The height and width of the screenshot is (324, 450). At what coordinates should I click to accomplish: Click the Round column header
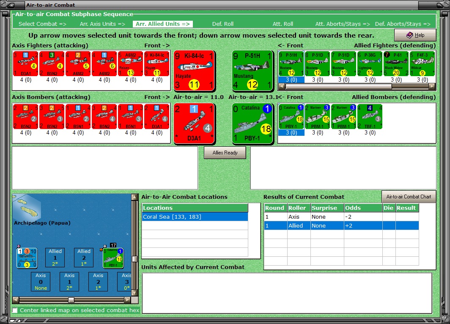275,208
